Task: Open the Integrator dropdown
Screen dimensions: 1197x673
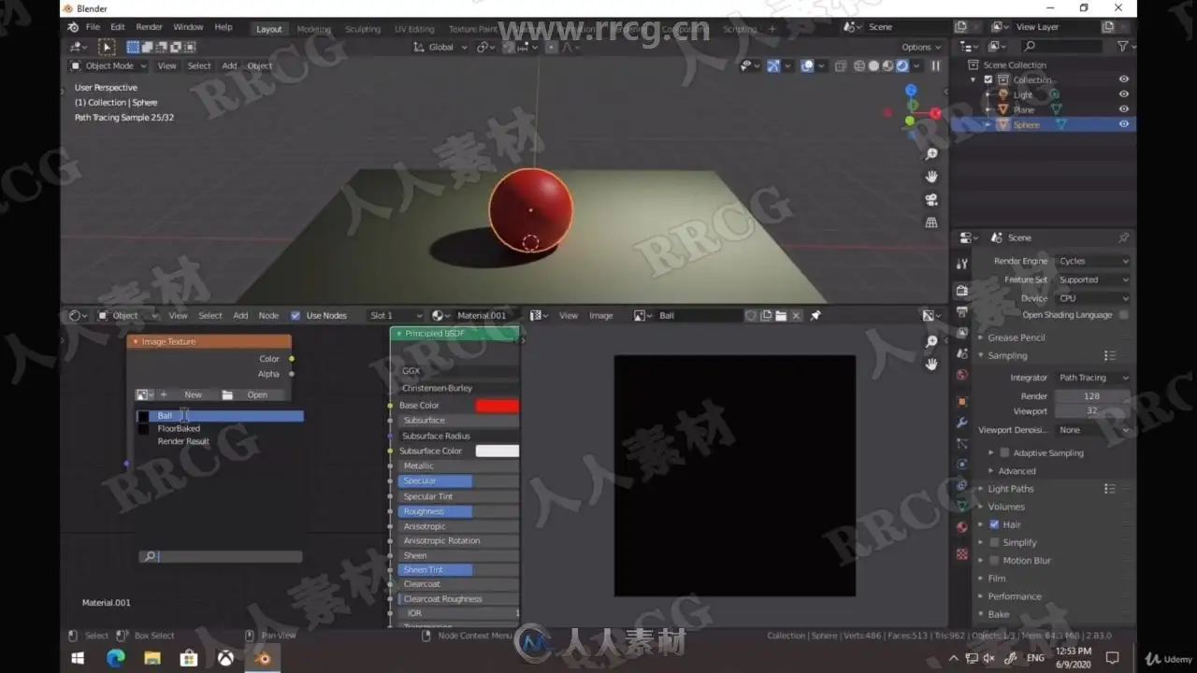Action: 1093,378
